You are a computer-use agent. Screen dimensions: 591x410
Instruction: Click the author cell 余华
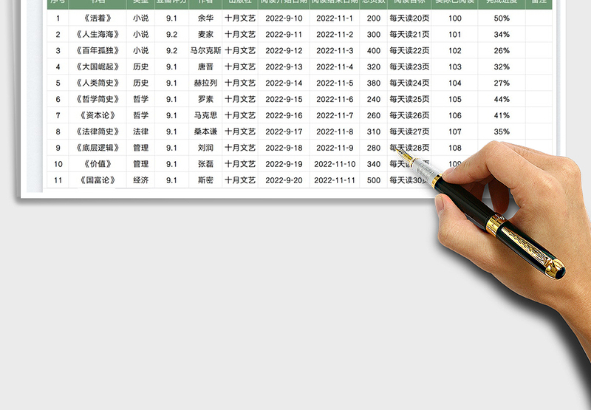pyautogui.click(x=205, y=18)
